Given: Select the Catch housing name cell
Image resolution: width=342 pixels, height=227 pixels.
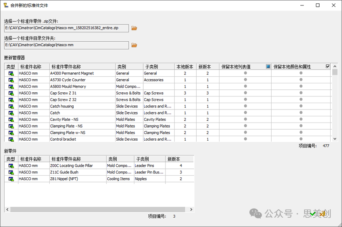Looking at the screenshot, I should [x=83, y=106].
